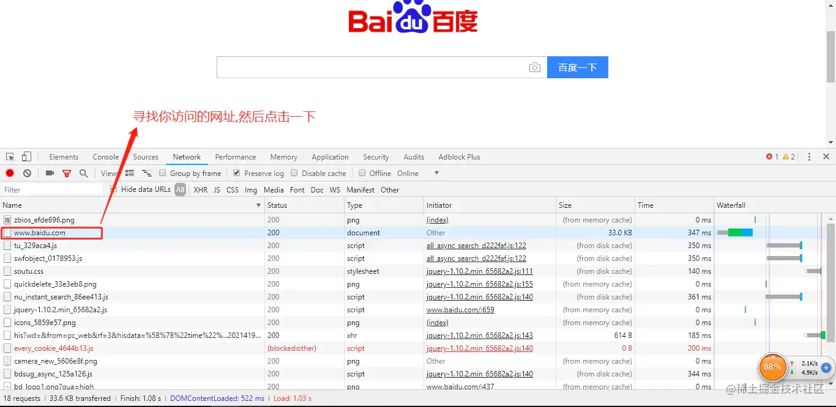Open the Memory tab
This screenshot has height=407, width=836.
click(x=284, y=157)
